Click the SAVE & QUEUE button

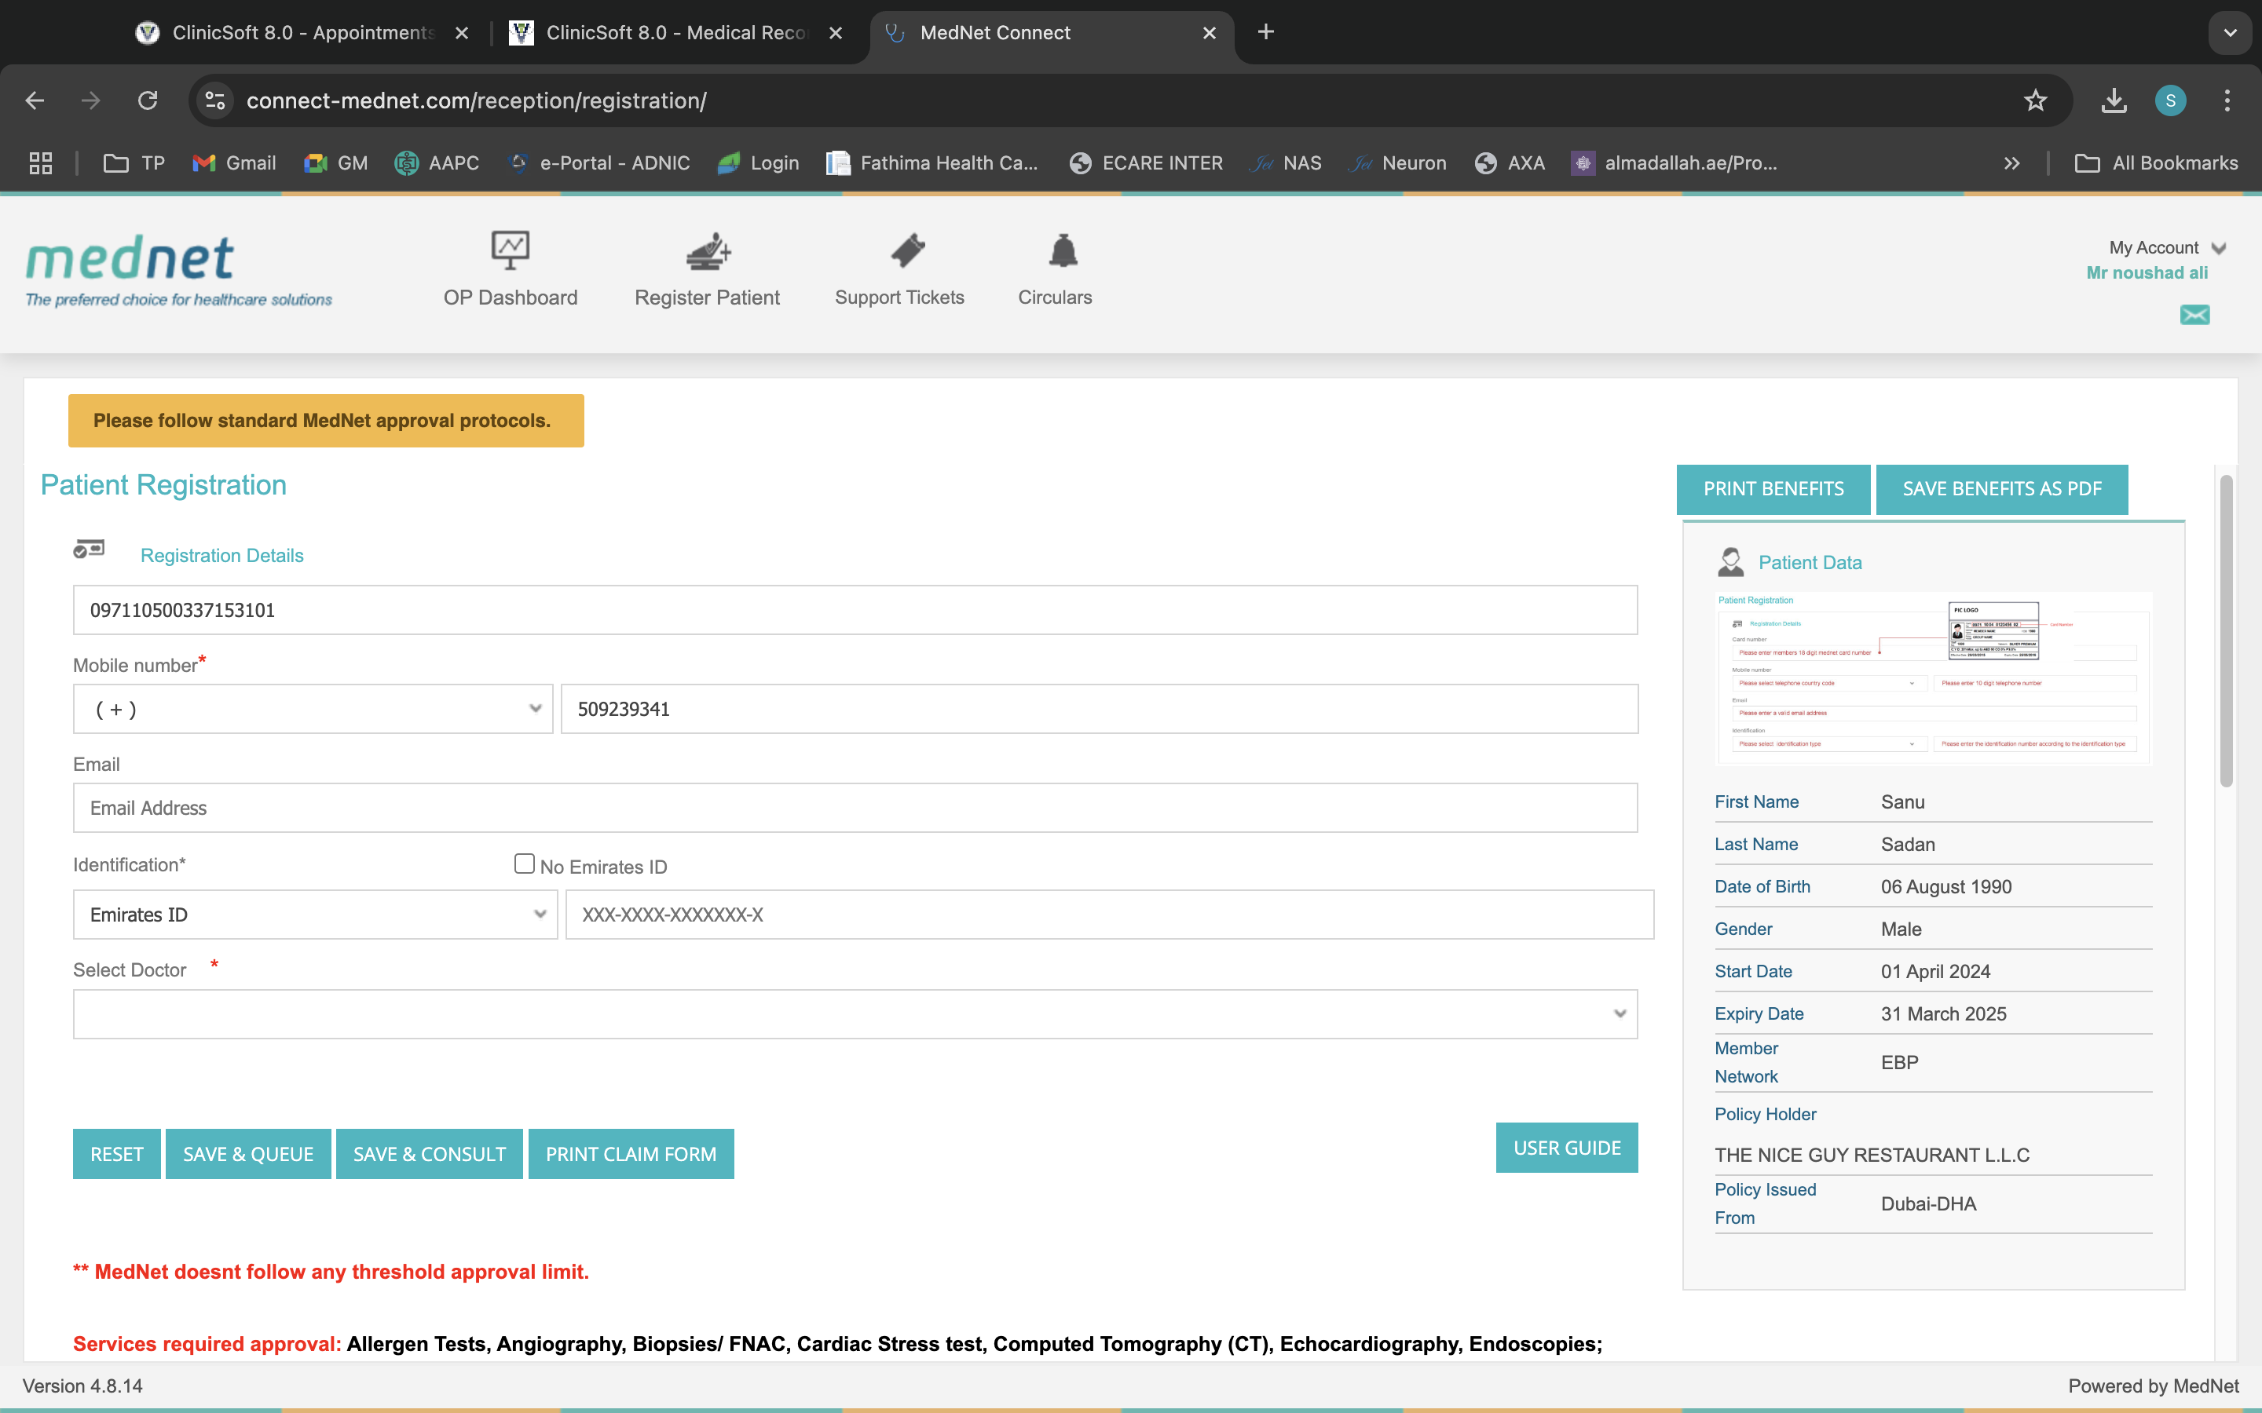coord(247,1154)
